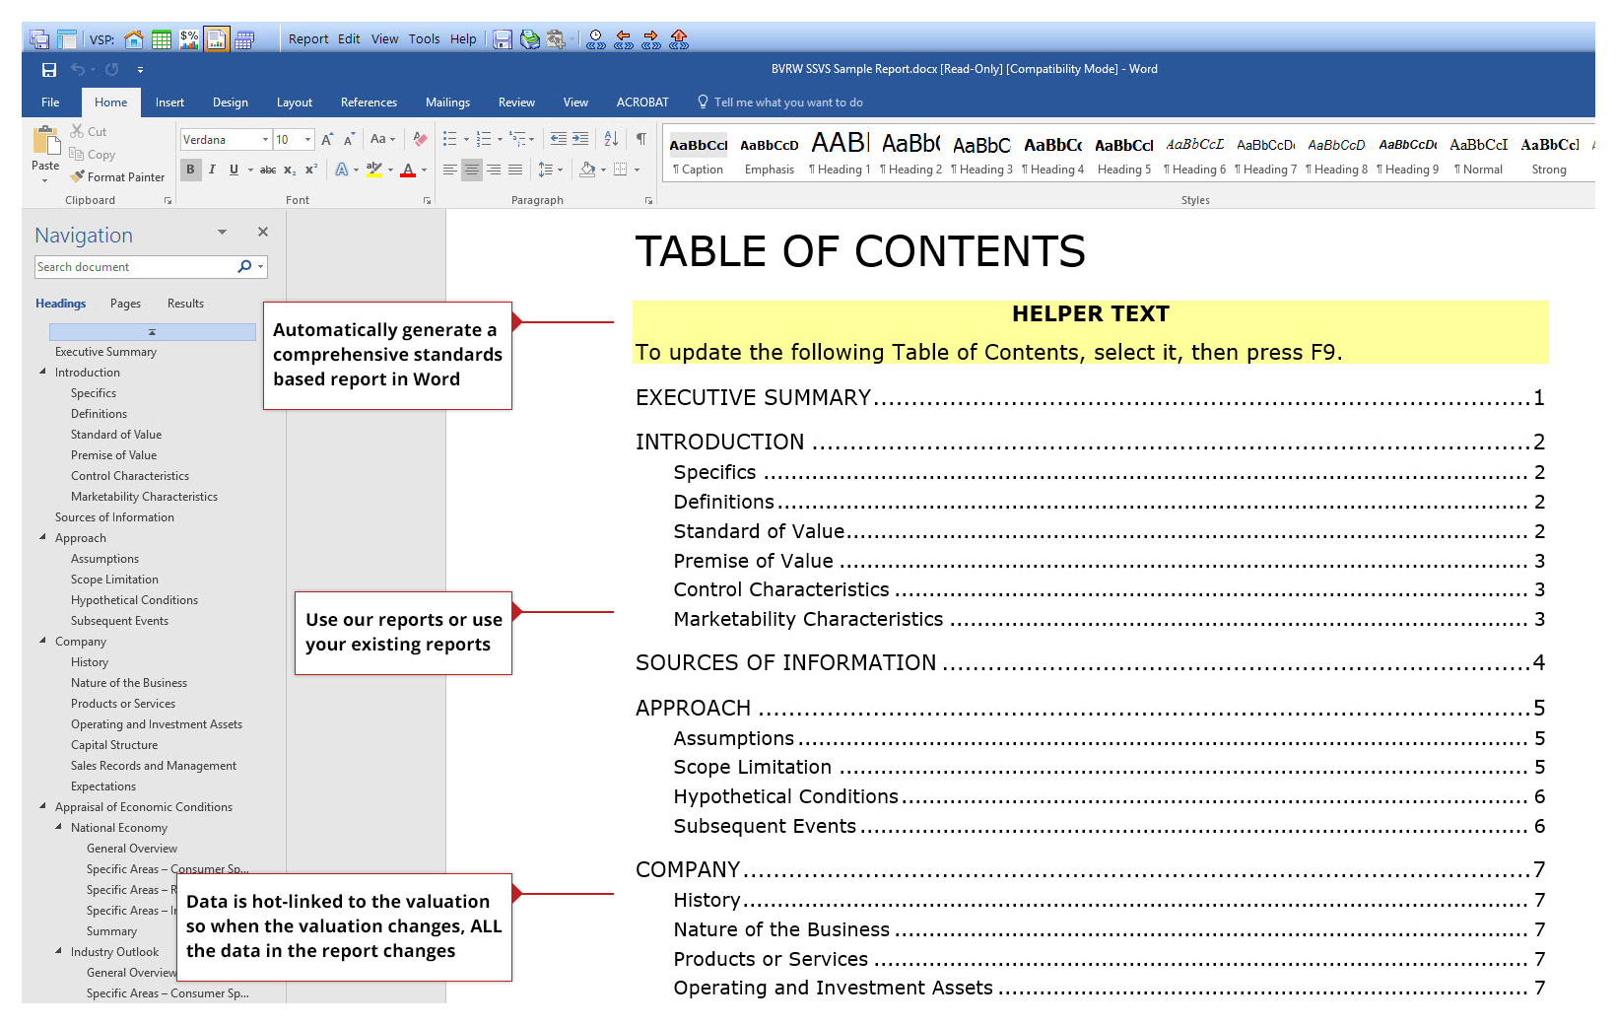Align text left

[x=450, y=170]
